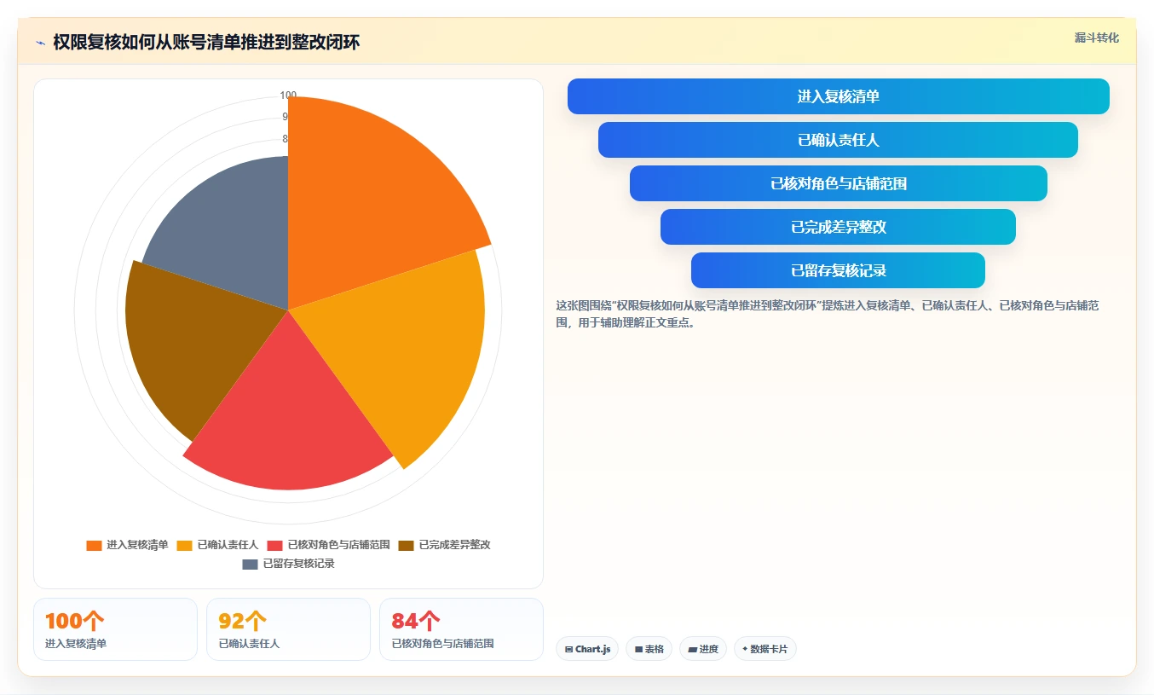Open the 92个 已确认责任人 data card
Screen dimensions: 1154x695
[288, 629]
